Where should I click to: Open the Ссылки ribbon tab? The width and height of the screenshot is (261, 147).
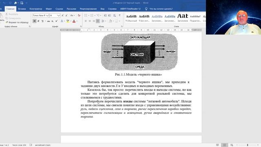[x=59, y=9]
